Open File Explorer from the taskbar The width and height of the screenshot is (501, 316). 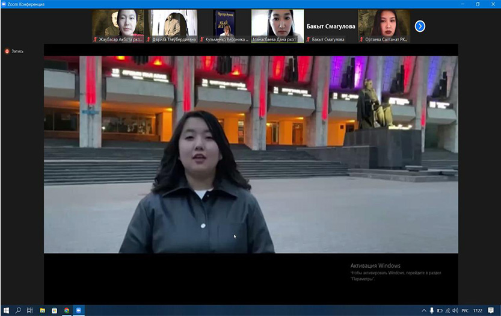pyautogui.click(x=43, y=311)
